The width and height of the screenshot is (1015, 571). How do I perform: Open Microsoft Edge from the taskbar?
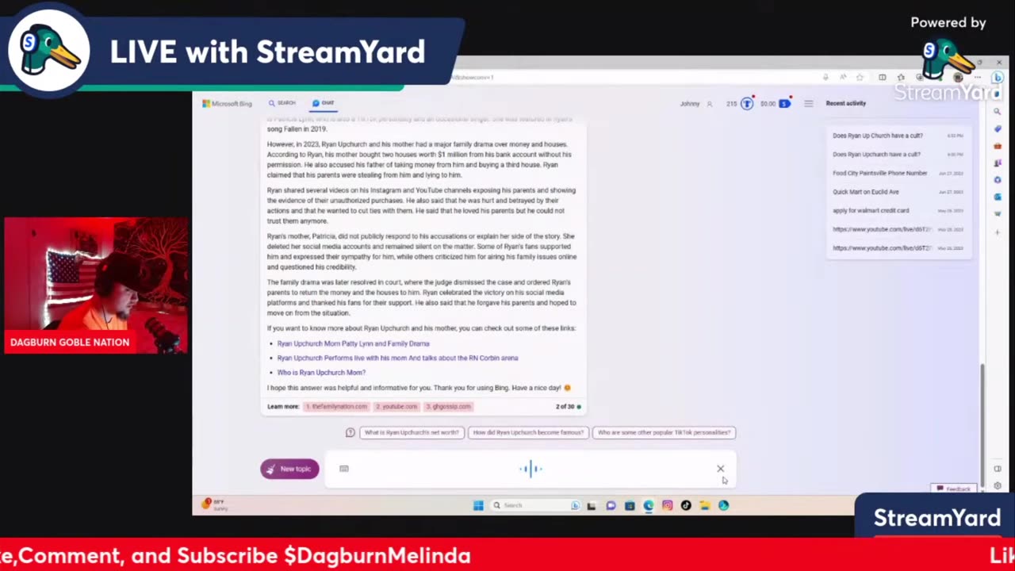(x=649, y=505)
